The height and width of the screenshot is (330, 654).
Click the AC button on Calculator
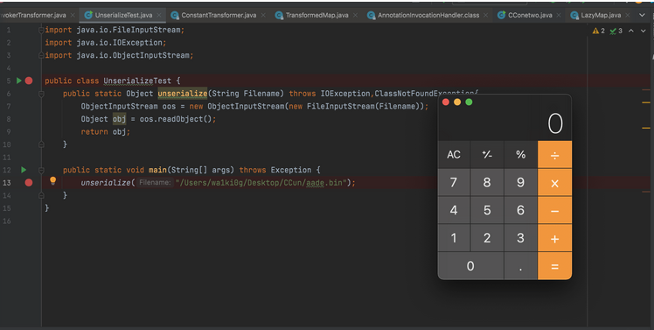coord(454,155)
